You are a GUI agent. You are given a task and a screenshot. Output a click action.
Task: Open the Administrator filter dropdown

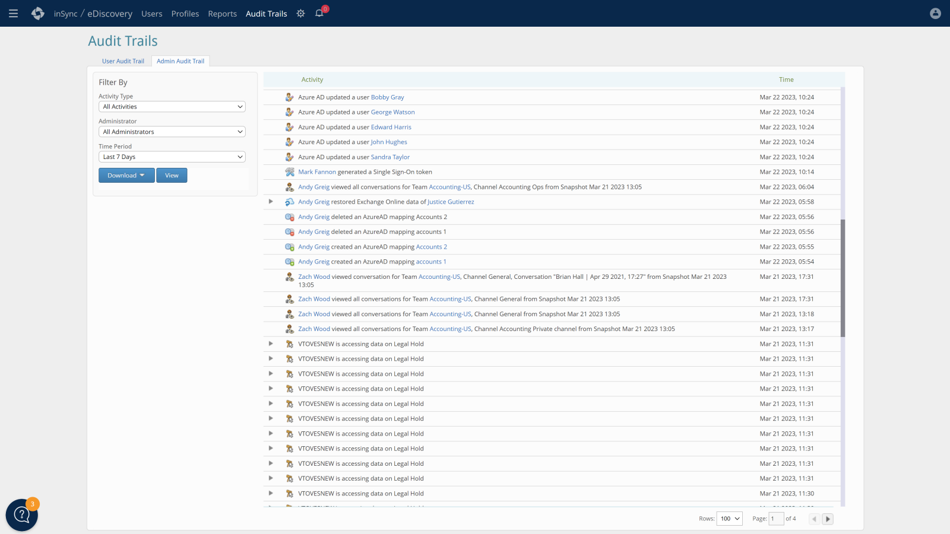coord(172,132)
